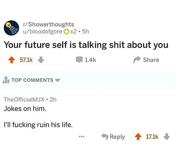Screen dimensions: 177x157
Task: Click the sort bars icon beside Top Comments
Action: (6, 80)
